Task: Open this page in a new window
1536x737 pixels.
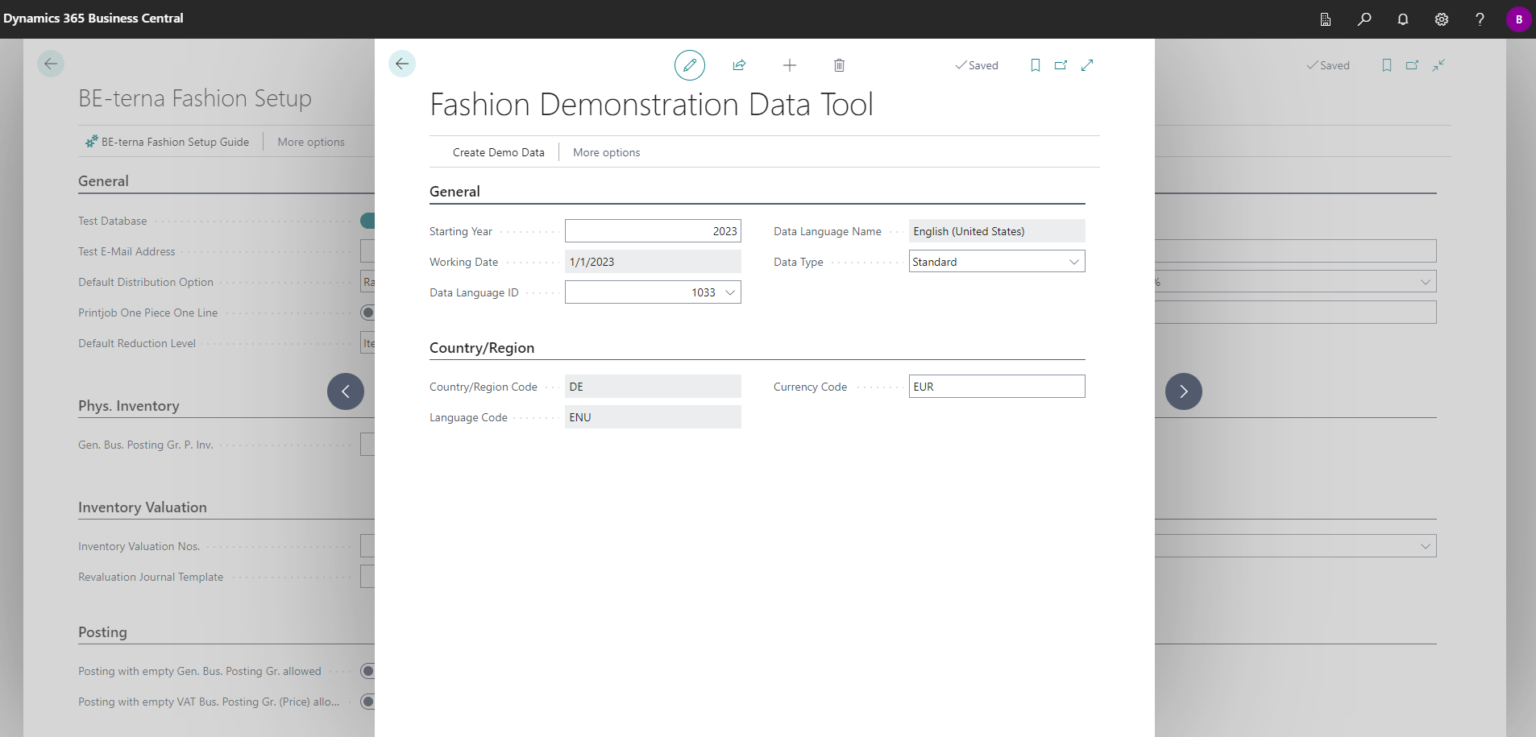Action: point(1061,65)
